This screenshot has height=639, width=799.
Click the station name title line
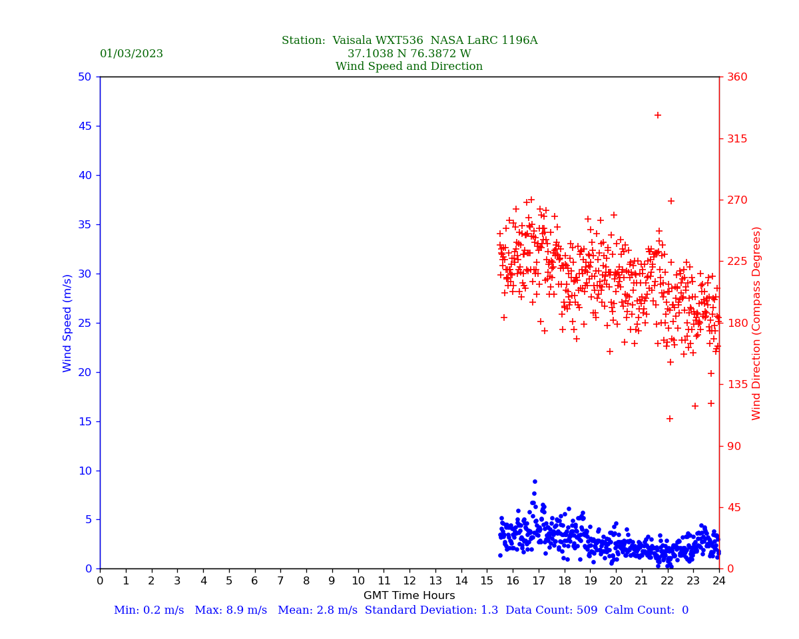pos(409,41)
